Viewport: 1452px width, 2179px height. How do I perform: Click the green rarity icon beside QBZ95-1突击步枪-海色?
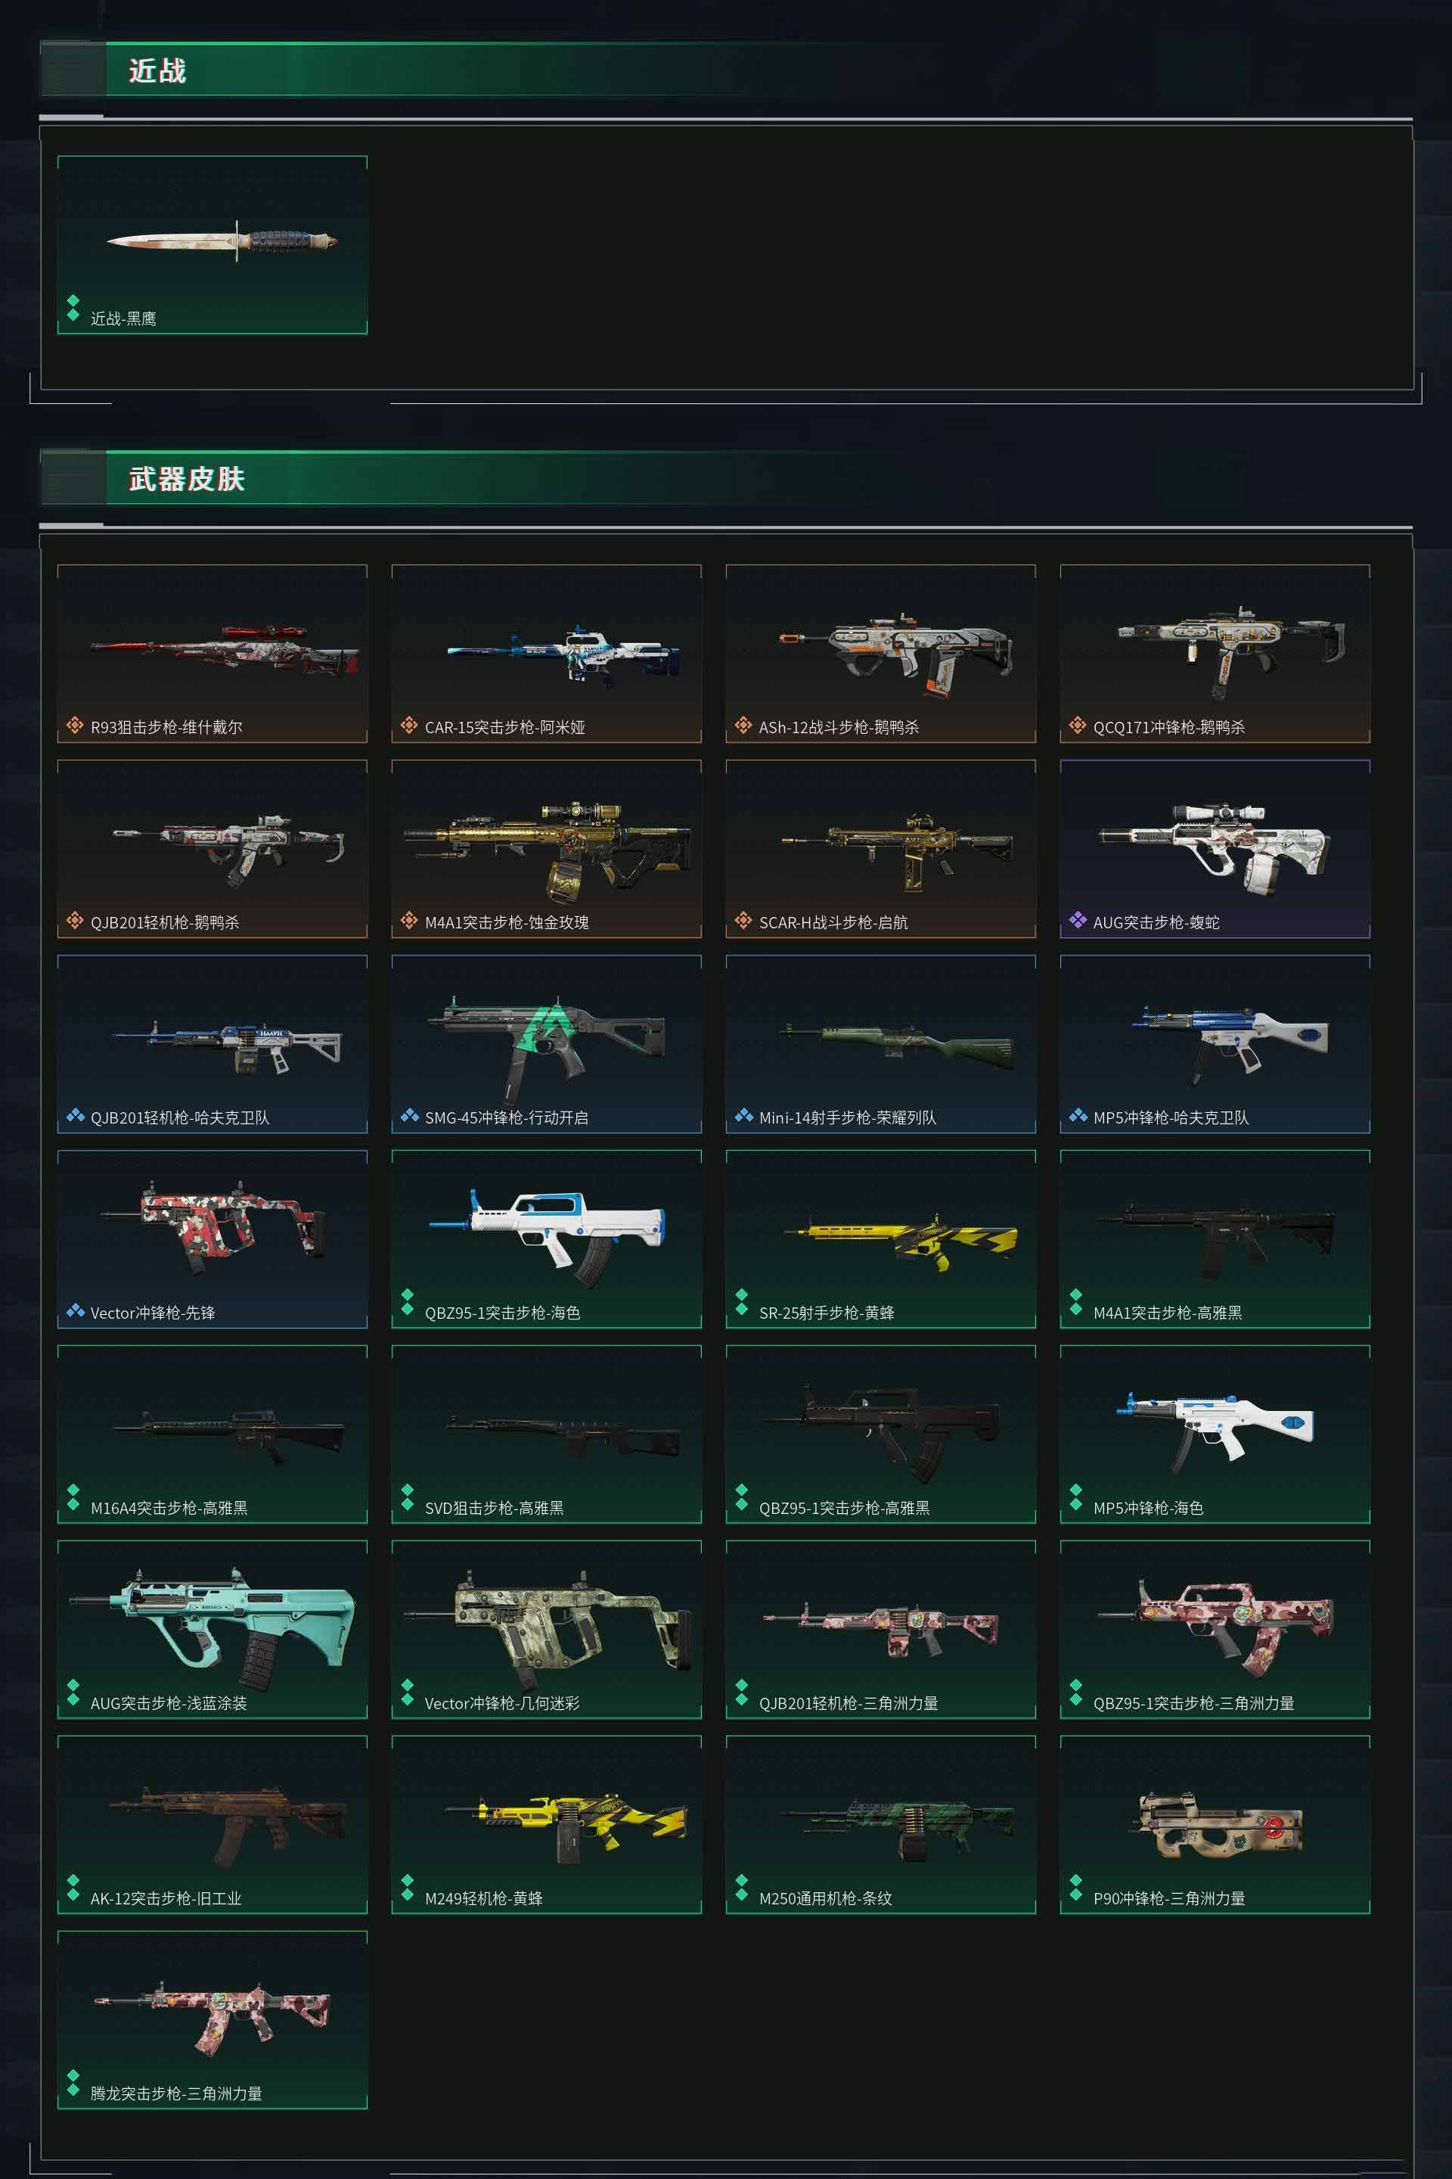408,1301
